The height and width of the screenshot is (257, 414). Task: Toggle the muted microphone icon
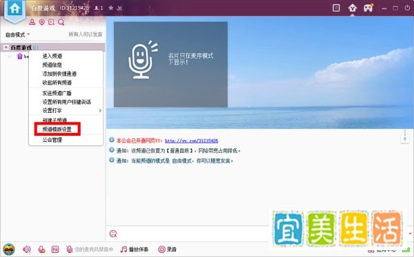click(69, 249)
